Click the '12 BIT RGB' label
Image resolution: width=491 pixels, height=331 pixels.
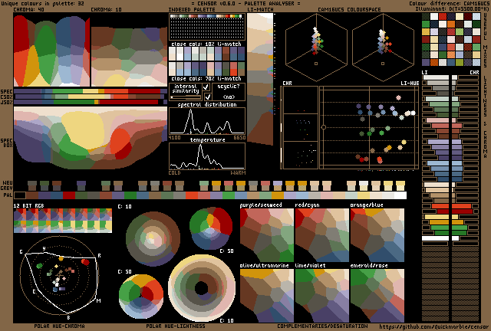coord(28,205)
